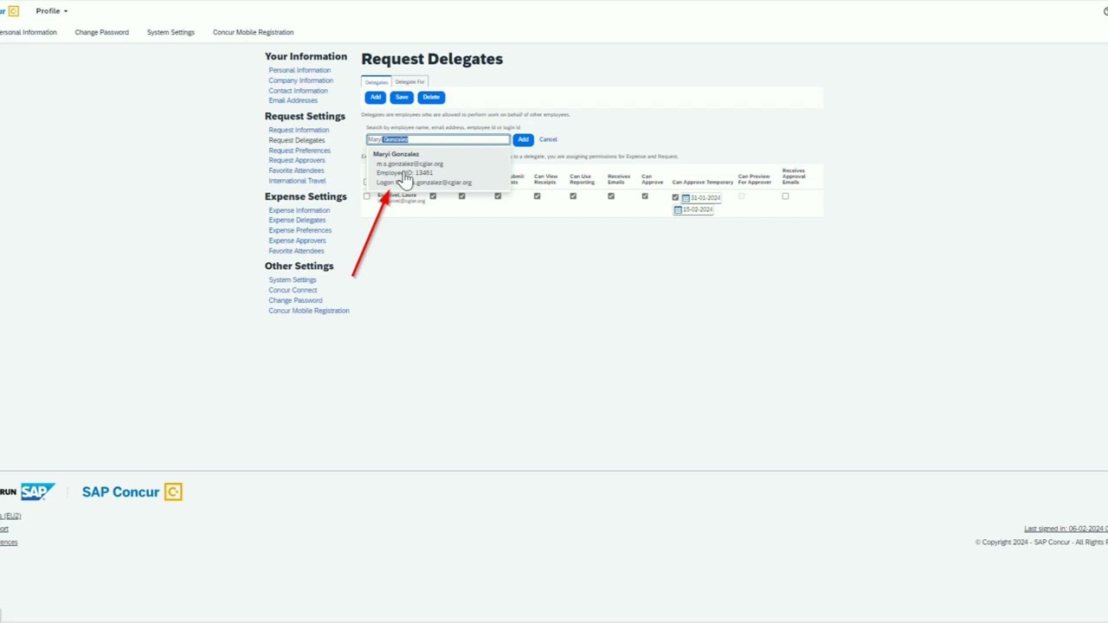Open Concur Mobile Registration in the sidebar
This screenshot has height=623, width=1108.
pyautogui.click(x=309, y=311)
